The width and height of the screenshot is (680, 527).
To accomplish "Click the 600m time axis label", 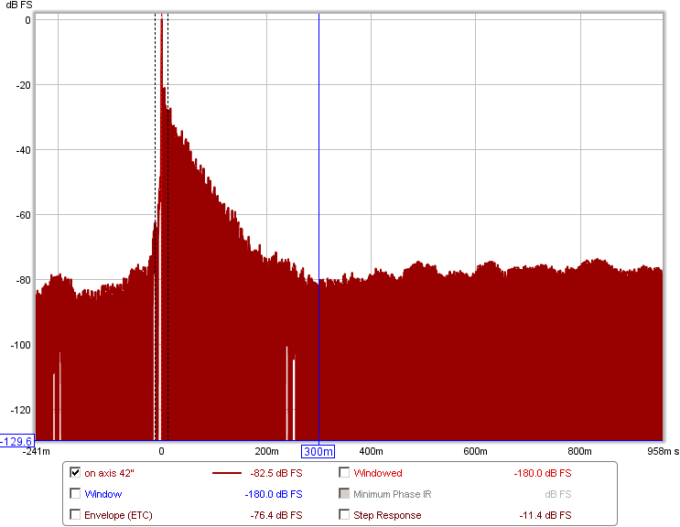I will (x=475, y=452).
